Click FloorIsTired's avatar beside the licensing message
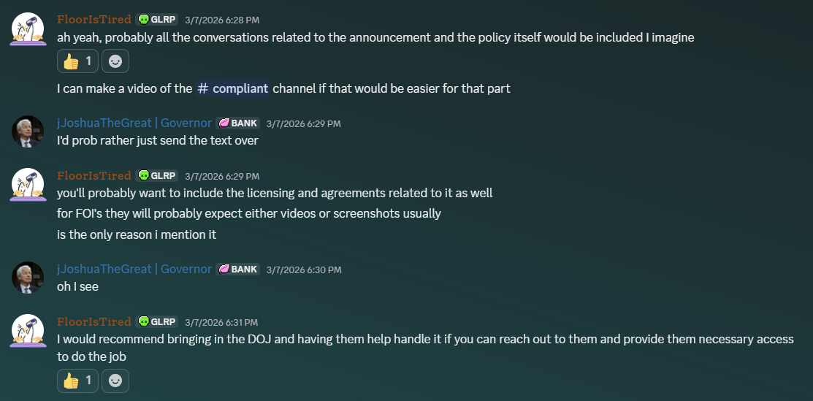Viewport: 813px width, 401px height. click(x=29, y=185)
